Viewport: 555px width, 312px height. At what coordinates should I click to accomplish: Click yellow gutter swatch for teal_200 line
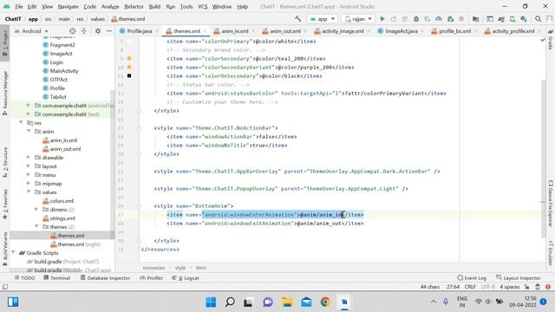129,58
